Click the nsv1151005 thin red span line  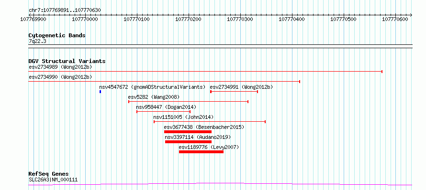[x=210, y=122]
